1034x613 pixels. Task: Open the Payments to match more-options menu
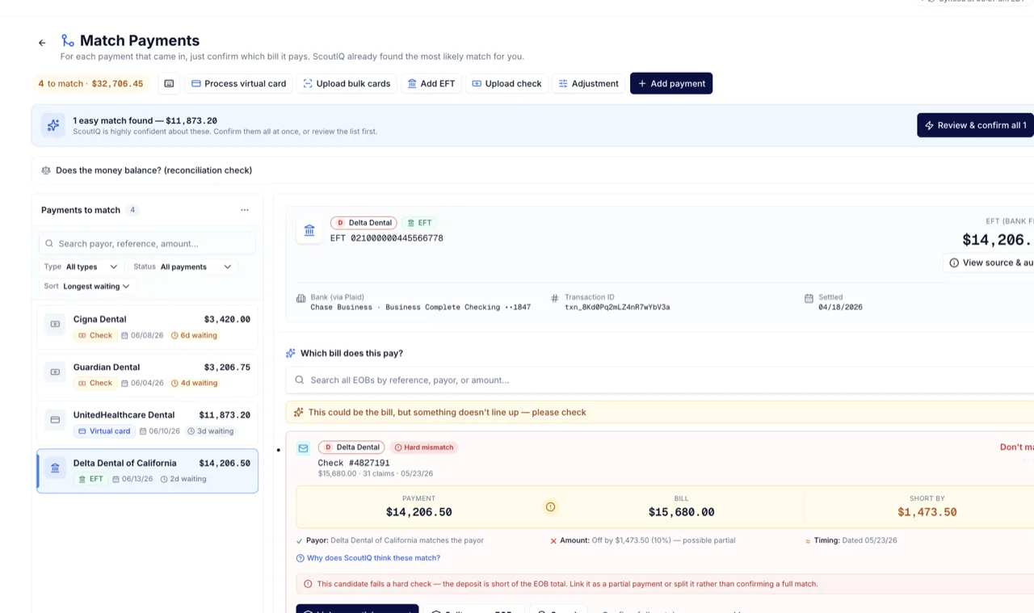(245, 210)
